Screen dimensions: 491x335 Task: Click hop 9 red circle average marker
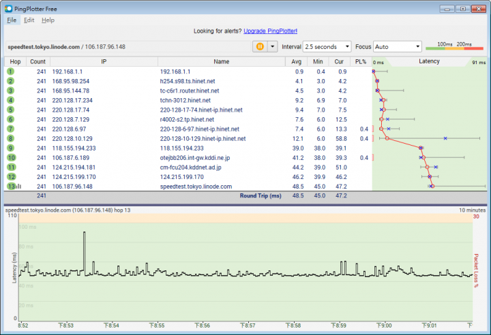click(x=421, y=148)
